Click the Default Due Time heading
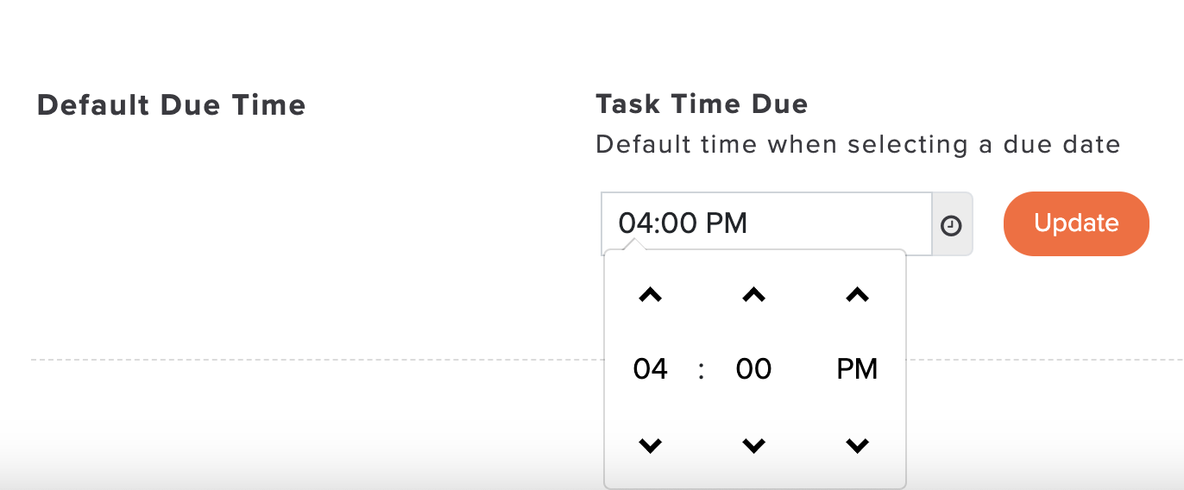Screen dimensions: 1184x490 click(172, 105)
